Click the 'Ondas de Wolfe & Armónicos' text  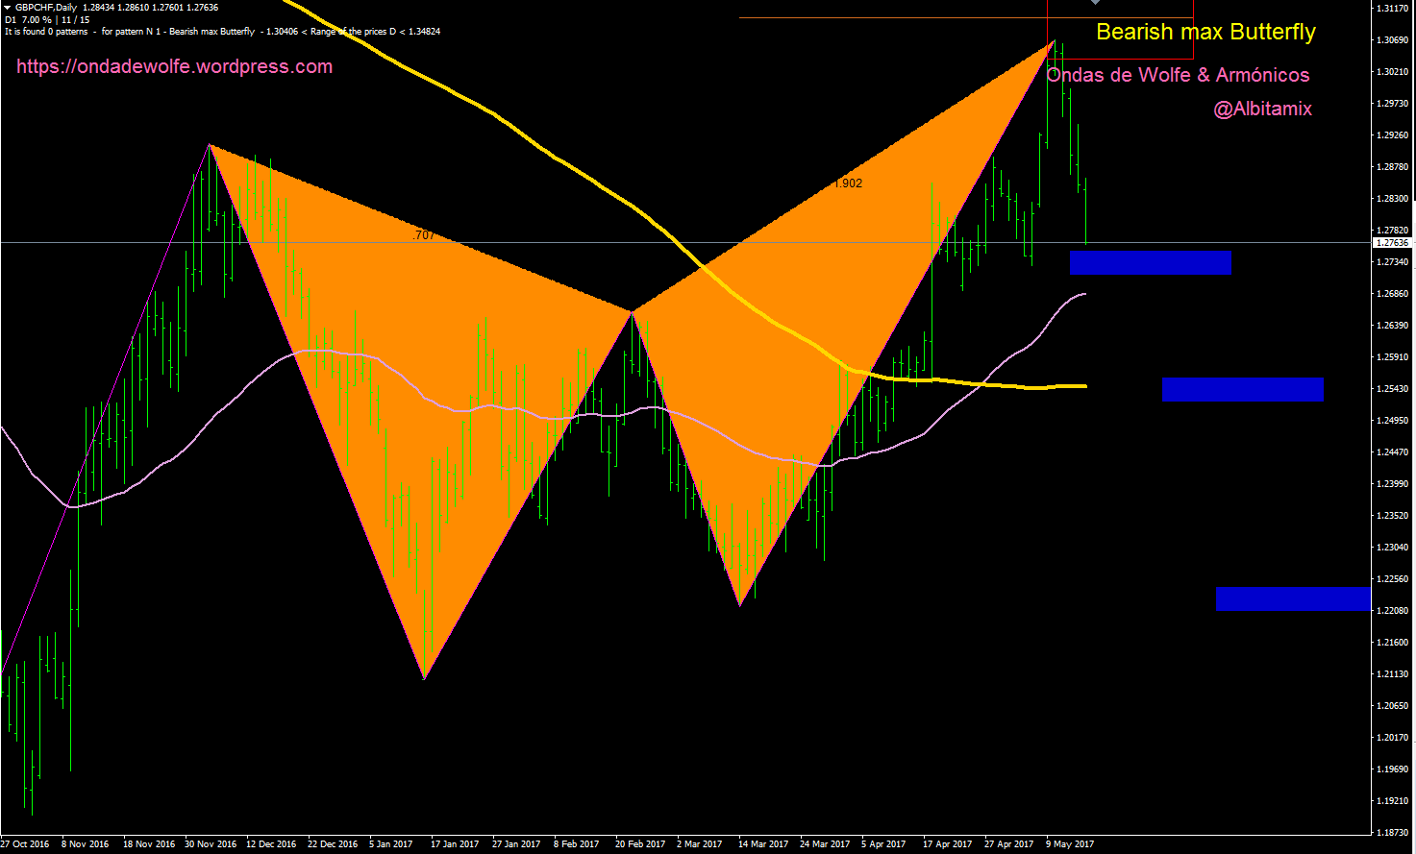point(1178,75)
